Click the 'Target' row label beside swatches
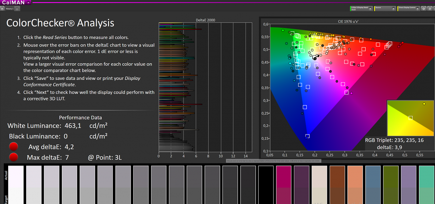435x204 pixels. point(6,199)
